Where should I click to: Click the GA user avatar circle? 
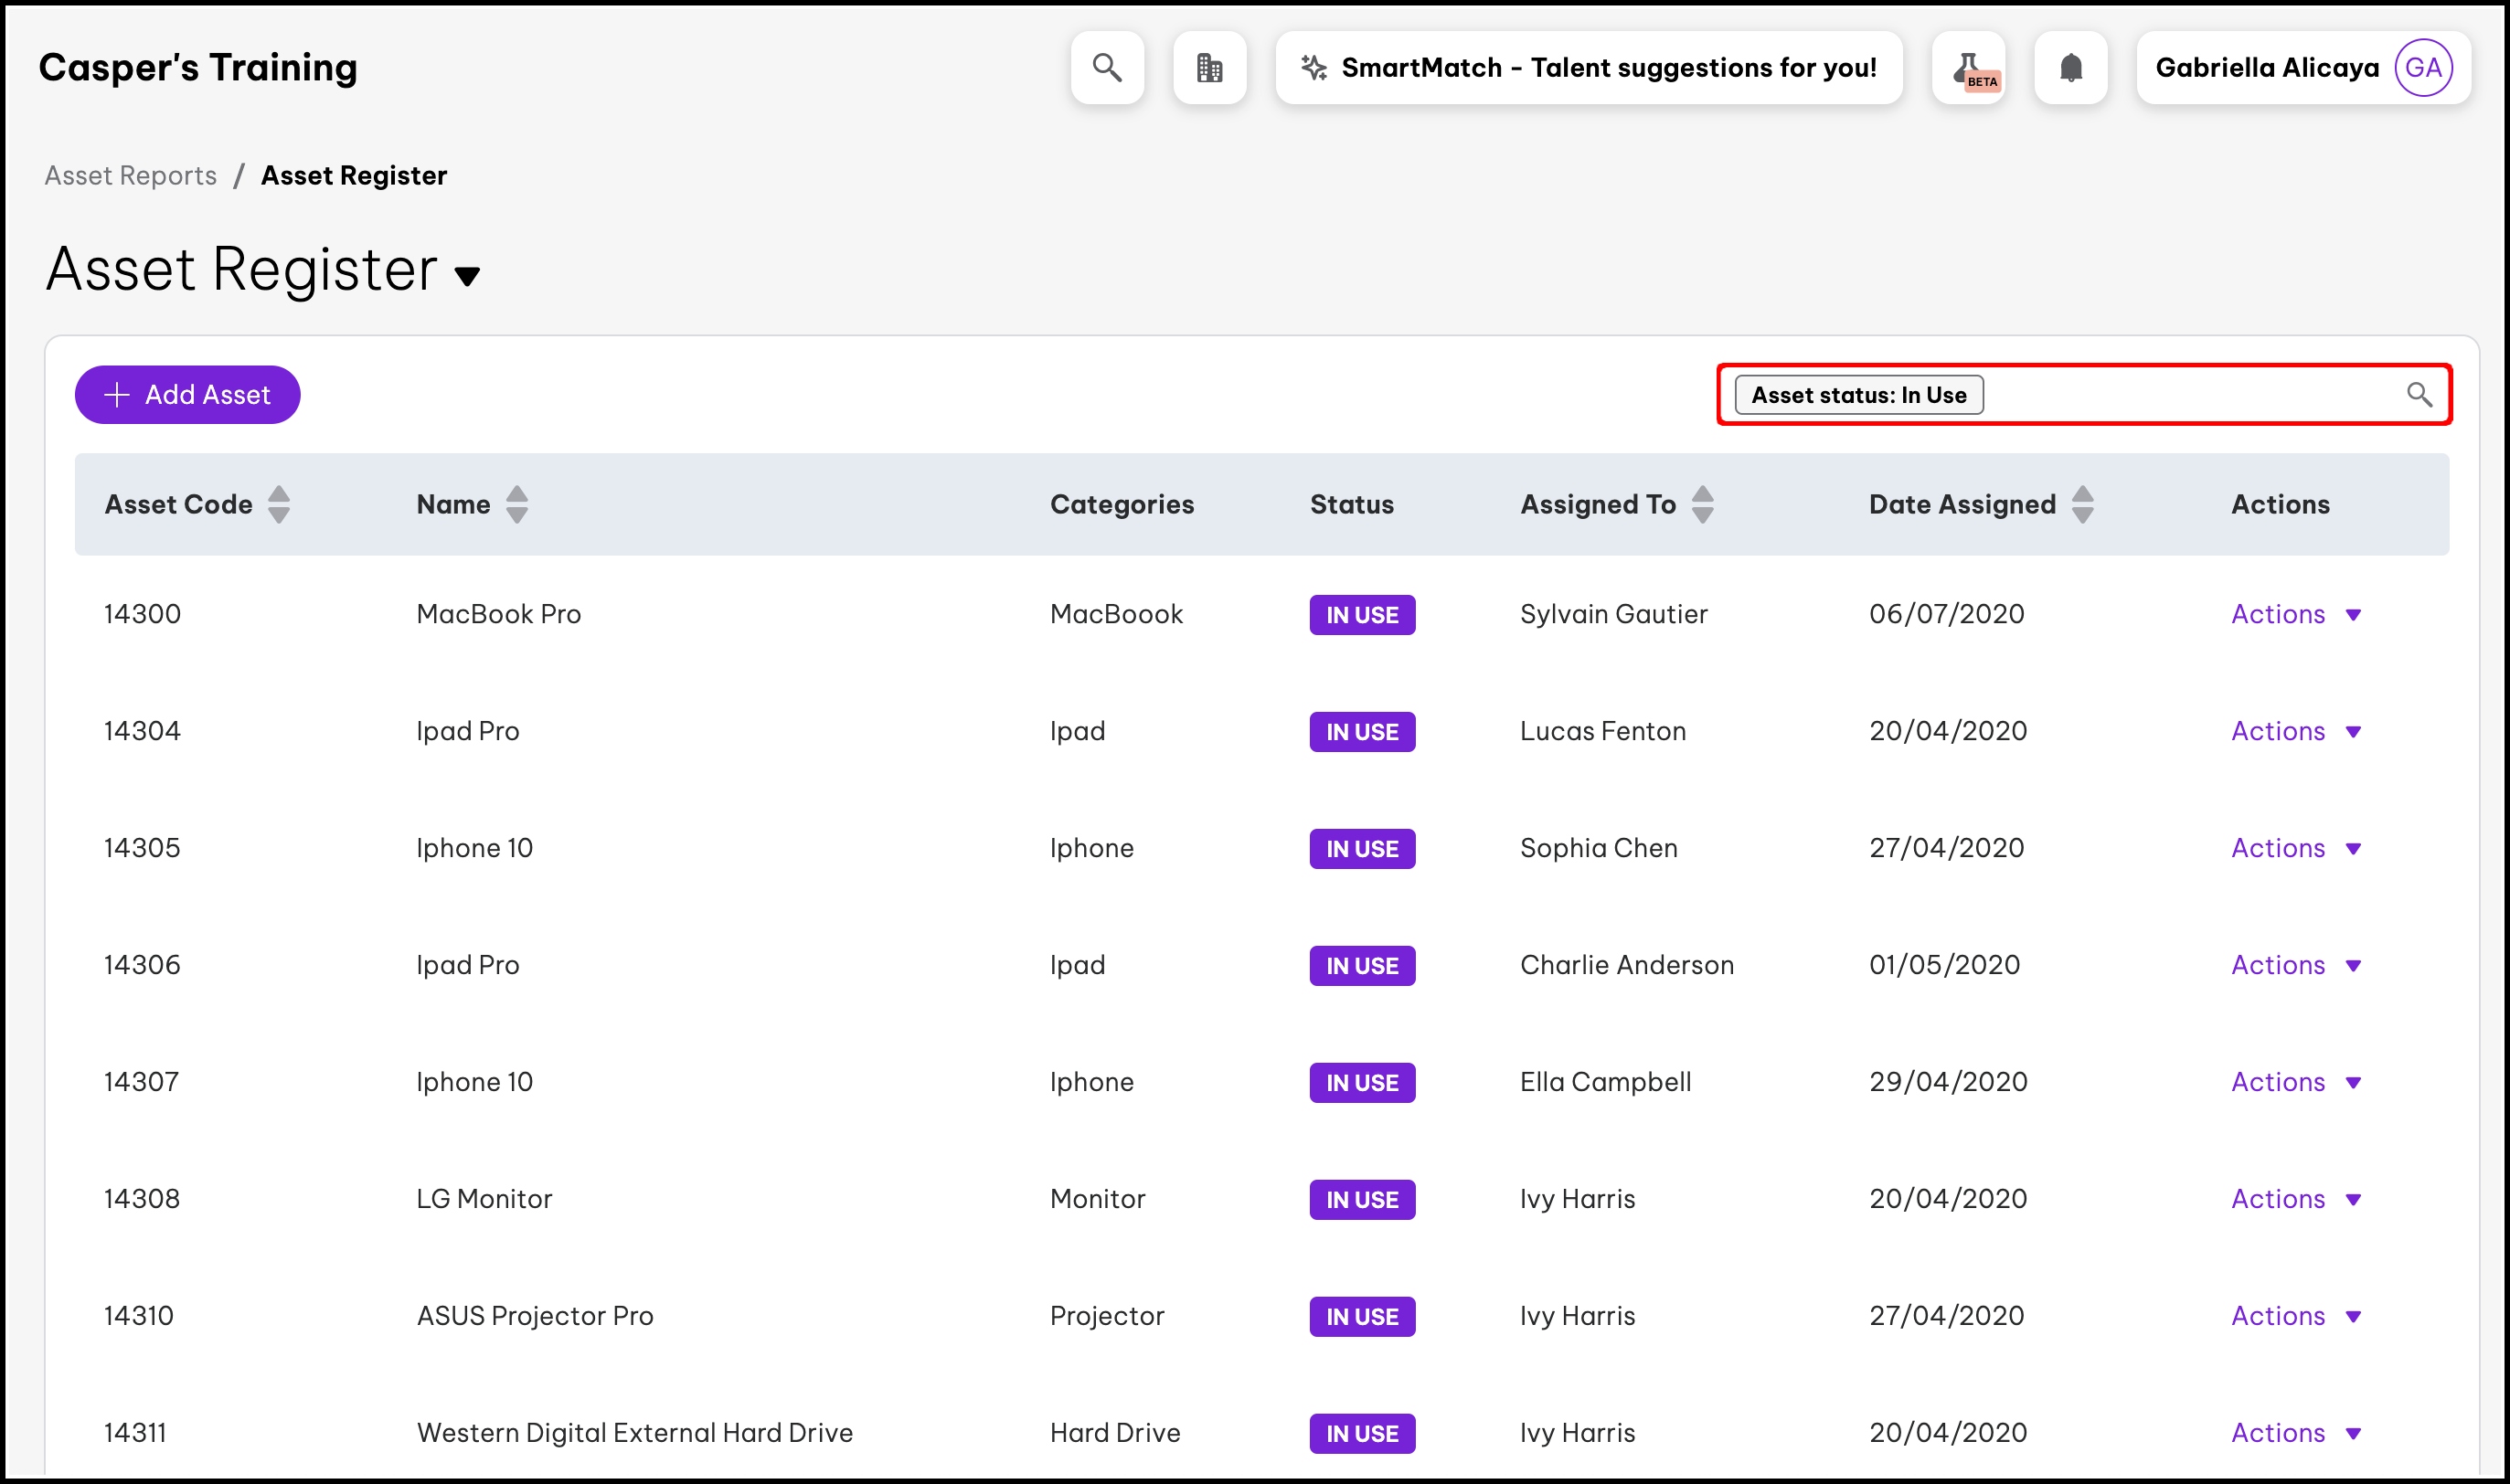click(2422, 68)
